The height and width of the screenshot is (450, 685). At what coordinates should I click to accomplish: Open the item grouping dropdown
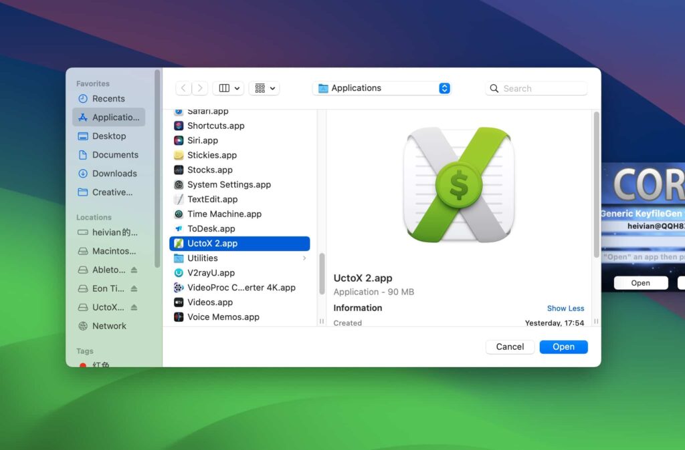(x=264, y=87)
